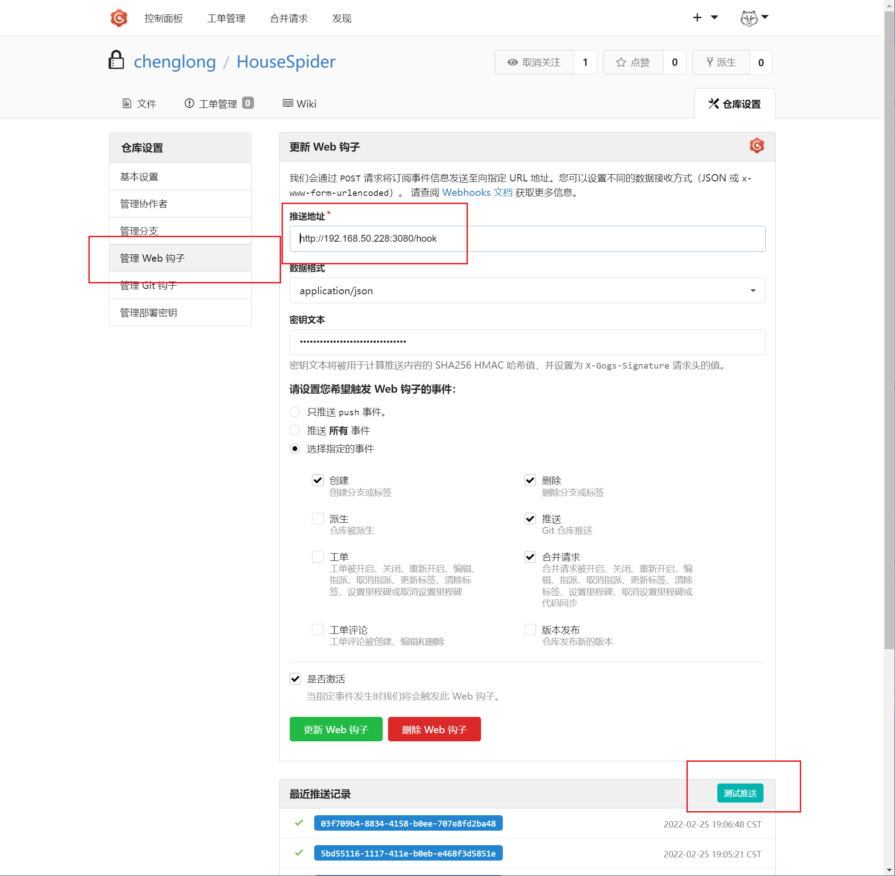Open the 仓库设置 tab
The height and width of the screenshot is (876, 895).
tap(734, 103)
